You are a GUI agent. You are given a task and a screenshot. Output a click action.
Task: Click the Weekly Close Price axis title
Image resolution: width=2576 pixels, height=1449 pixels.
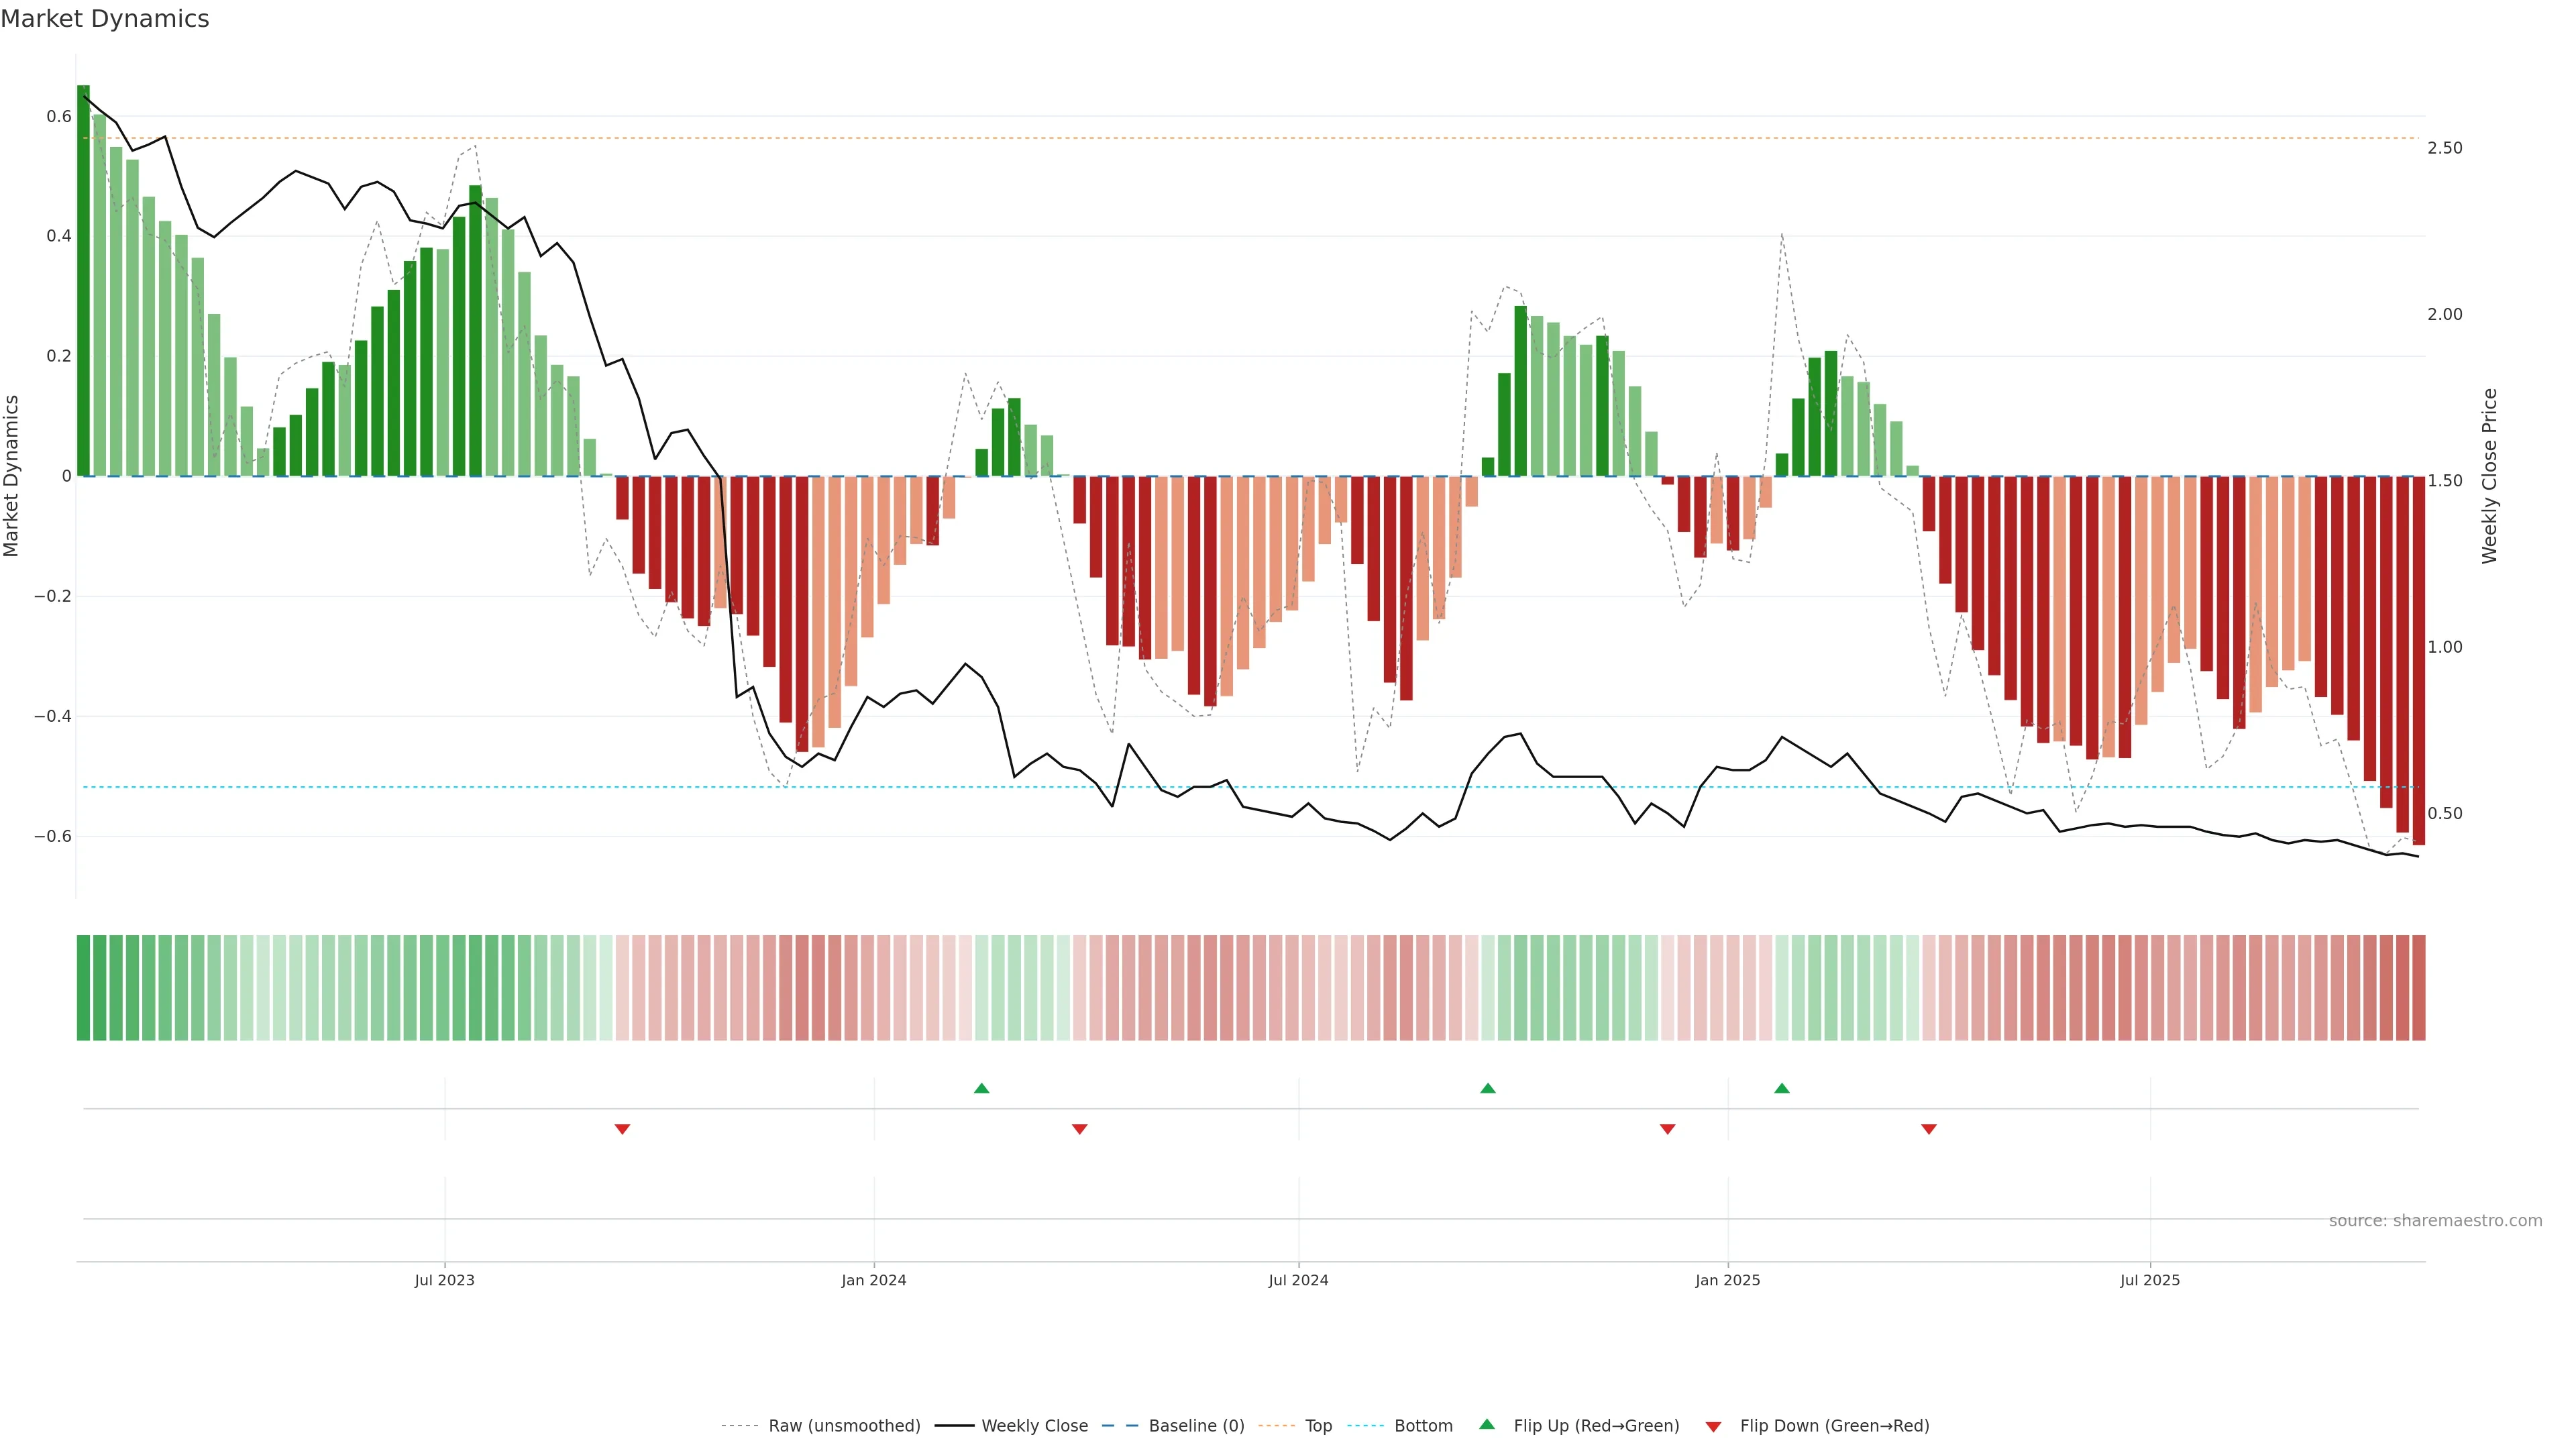click(2489, 476)
